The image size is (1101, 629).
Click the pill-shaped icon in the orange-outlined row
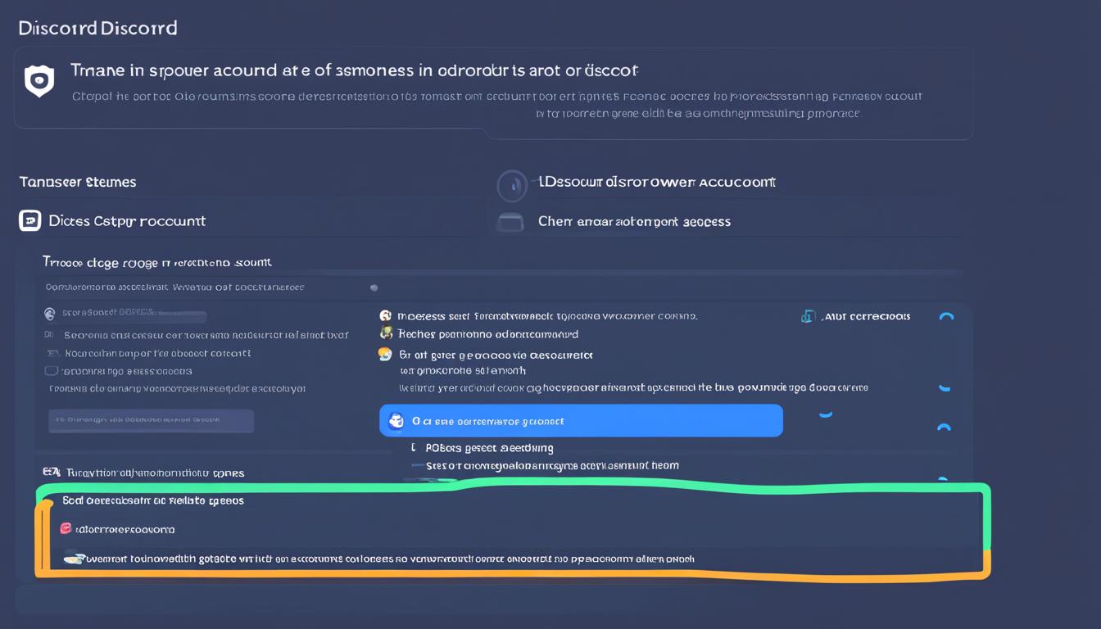75,559
